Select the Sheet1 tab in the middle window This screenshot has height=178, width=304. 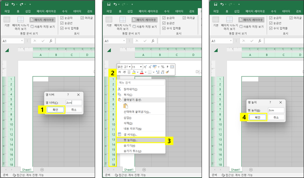pos(128,170)
